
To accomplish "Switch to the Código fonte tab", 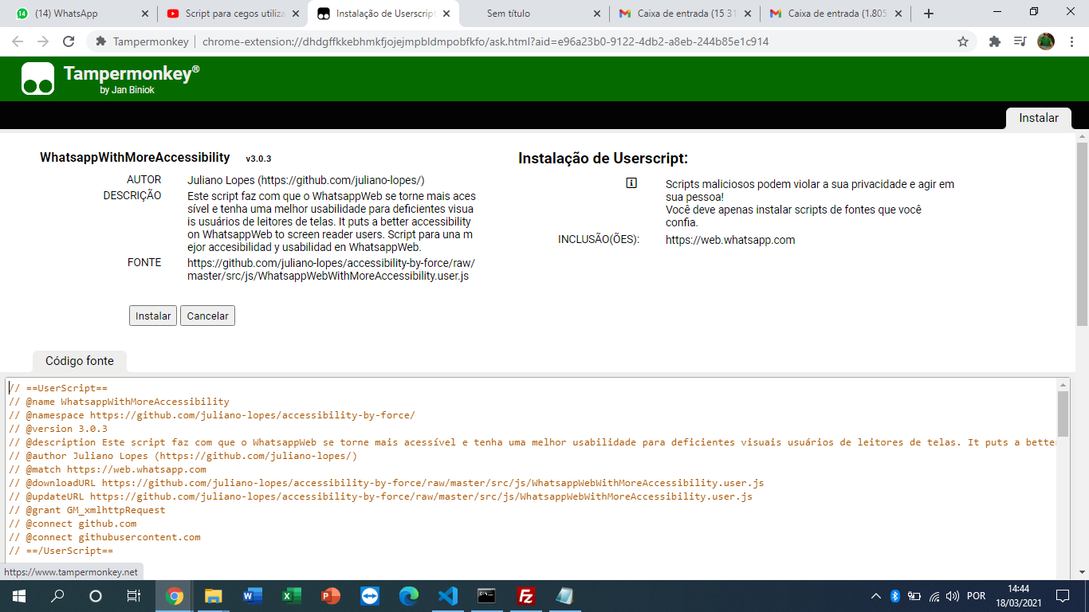I will [x=79, y=361].
